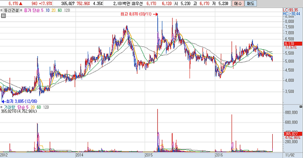Click the 600,000 volume axis label
This screenshot has height=158, width=303.
click(x=291, y=122)
